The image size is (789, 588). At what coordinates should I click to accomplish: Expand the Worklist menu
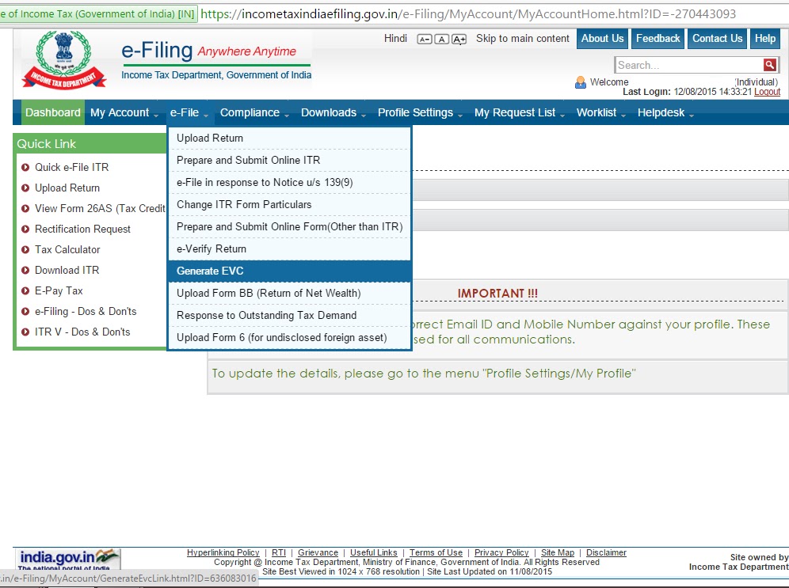tap(600, 112)
